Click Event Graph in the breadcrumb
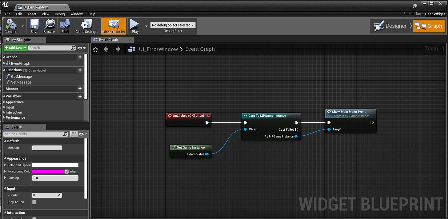Screen dimensions: 448x219 (200, 49)
